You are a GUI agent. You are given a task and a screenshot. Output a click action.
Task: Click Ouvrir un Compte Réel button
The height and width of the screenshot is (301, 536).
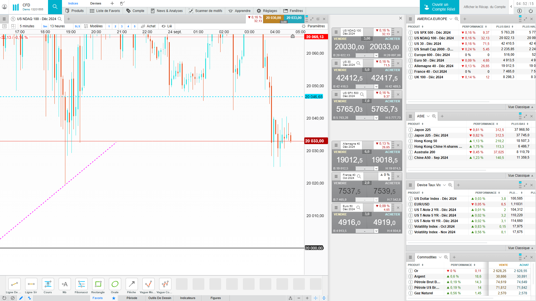pos(439,7)
